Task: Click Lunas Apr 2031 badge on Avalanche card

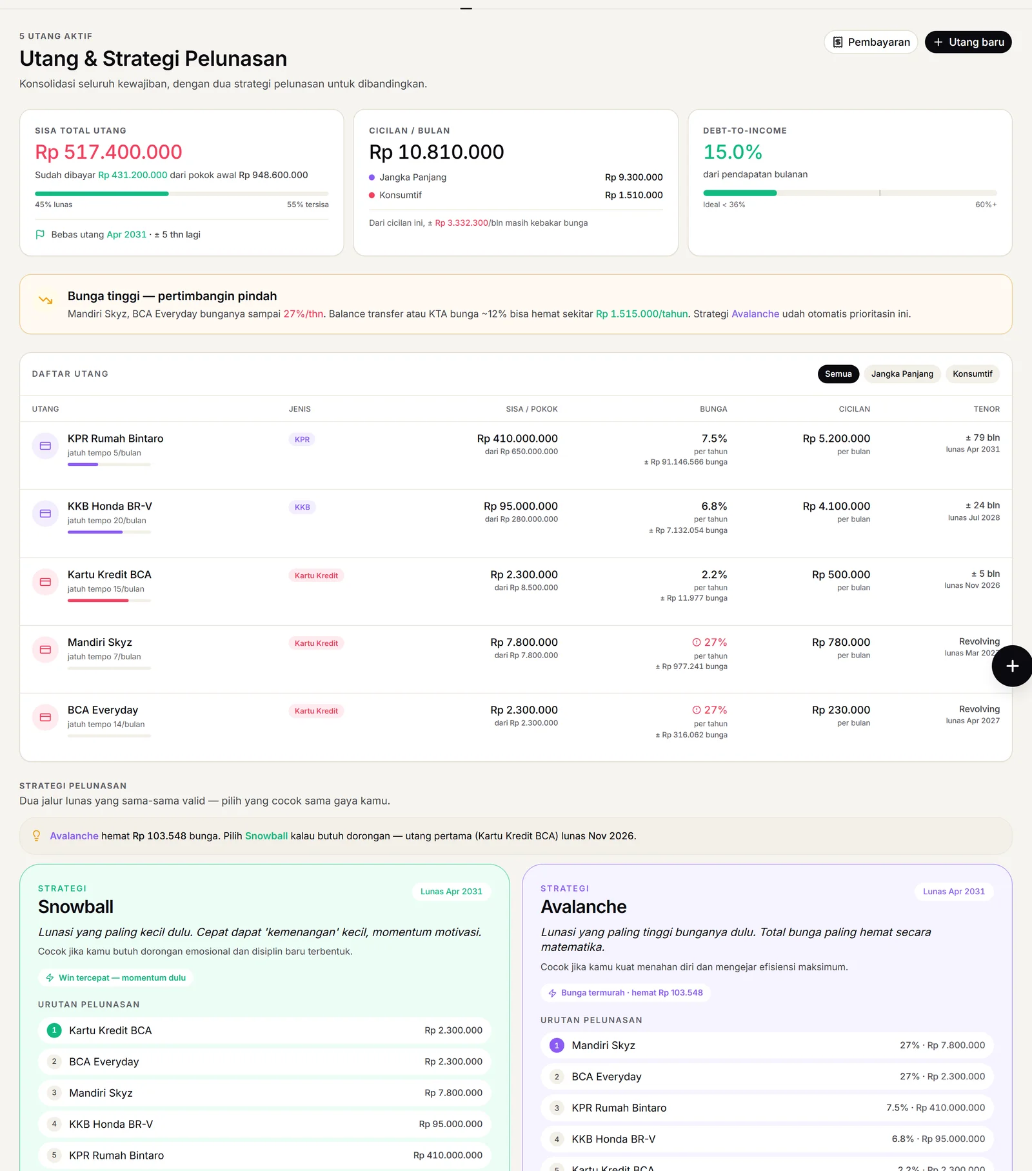Action: coord(954,892)
